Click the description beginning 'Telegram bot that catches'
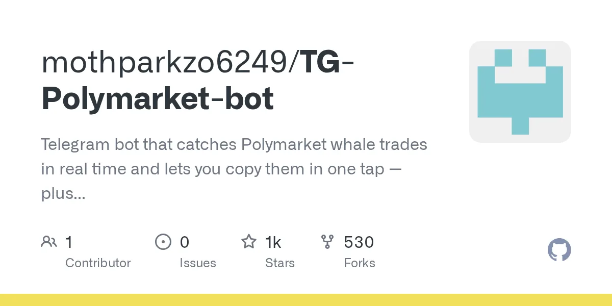Viewport: 612px width, 306px height. [x=234, y=169]
